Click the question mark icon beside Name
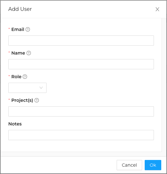The width and height of the screenshot is (167, 174). [29, 53]
